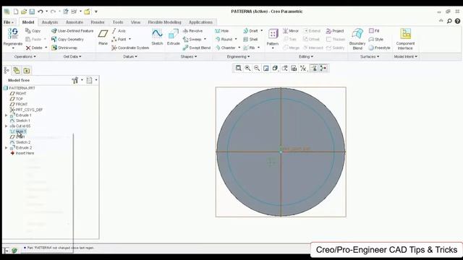Viewport: 463px width, 260px height.
Task: Switch to the Tools tab
Action: pos(117,22)
